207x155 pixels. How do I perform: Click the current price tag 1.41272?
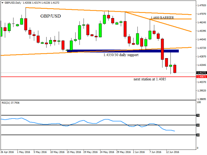point(202,73)
